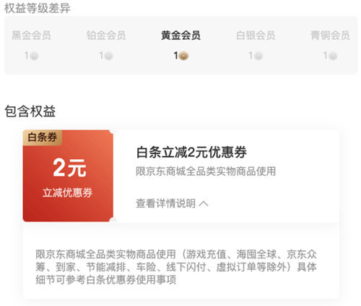Click the 白条券 corner badge
The image size is (361, 306).
[x=43, y=137]
